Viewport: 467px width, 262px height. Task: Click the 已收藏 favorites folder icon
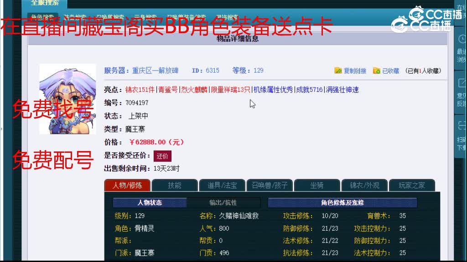pos(376,71)
